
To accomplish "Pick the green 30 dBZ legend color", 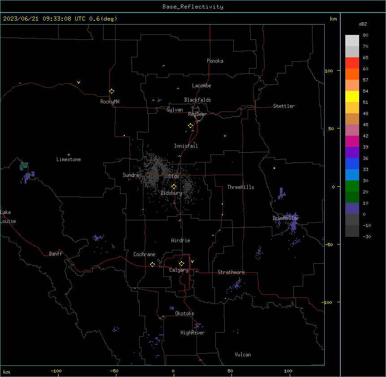I will [352, 186].
